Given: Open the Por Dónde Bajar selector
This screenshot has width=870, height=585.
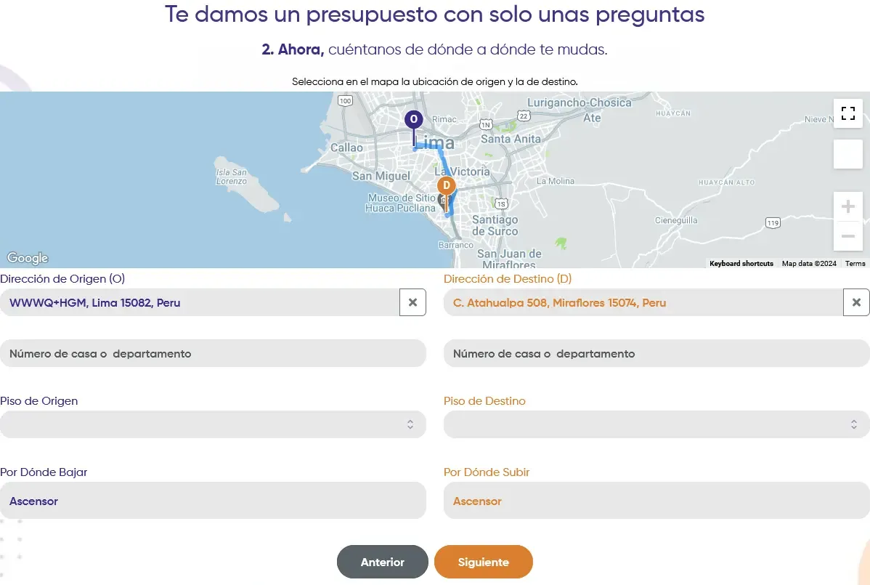Looking at the screenshot, I should pyautogui.click(x=213, y=501).
